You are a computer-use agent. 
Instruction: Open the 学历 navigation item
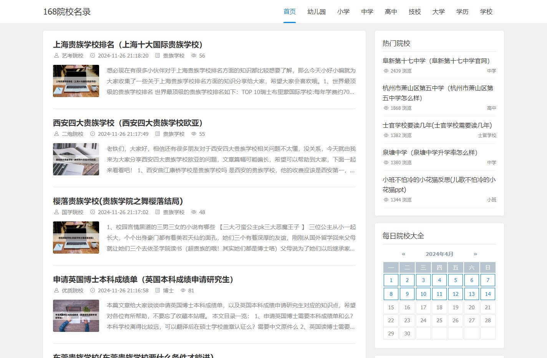click(462, 12)
